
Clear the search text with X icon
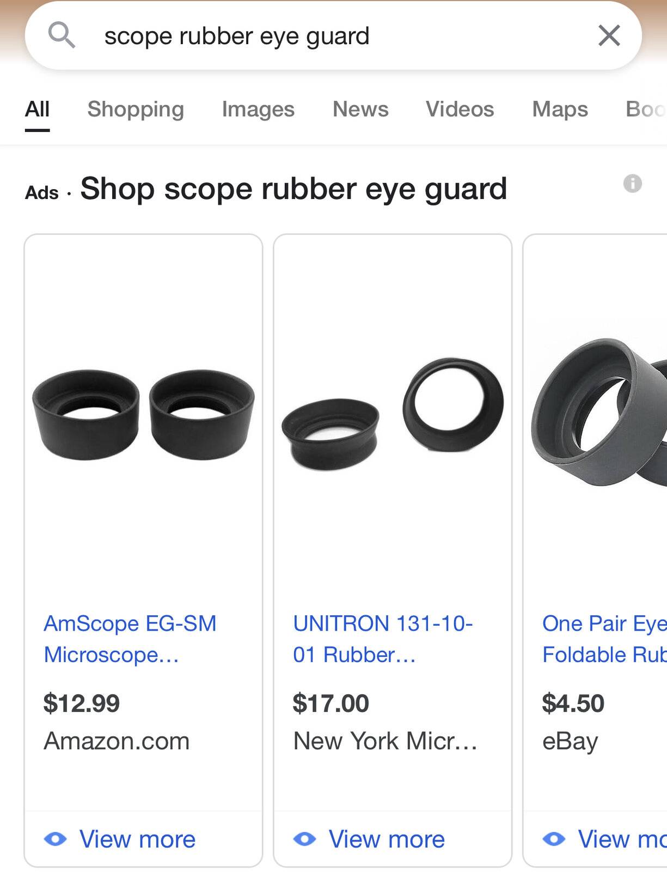(x=609, y=36)
